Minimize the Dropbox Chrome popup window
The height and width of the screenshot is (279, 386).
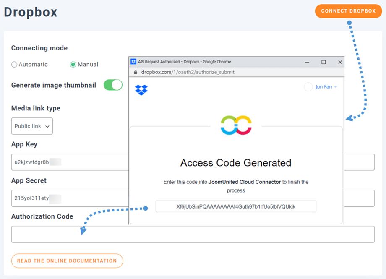pos(307,62)
